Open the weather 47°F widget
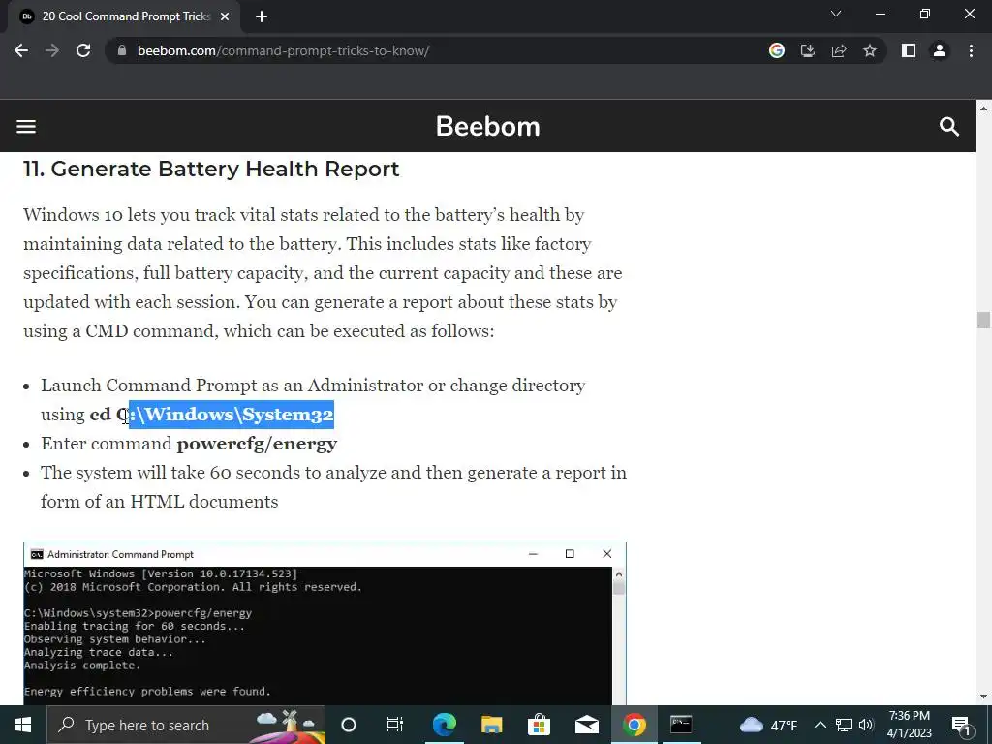Viewport: 992px width, 744px height. tap(768, 725)
